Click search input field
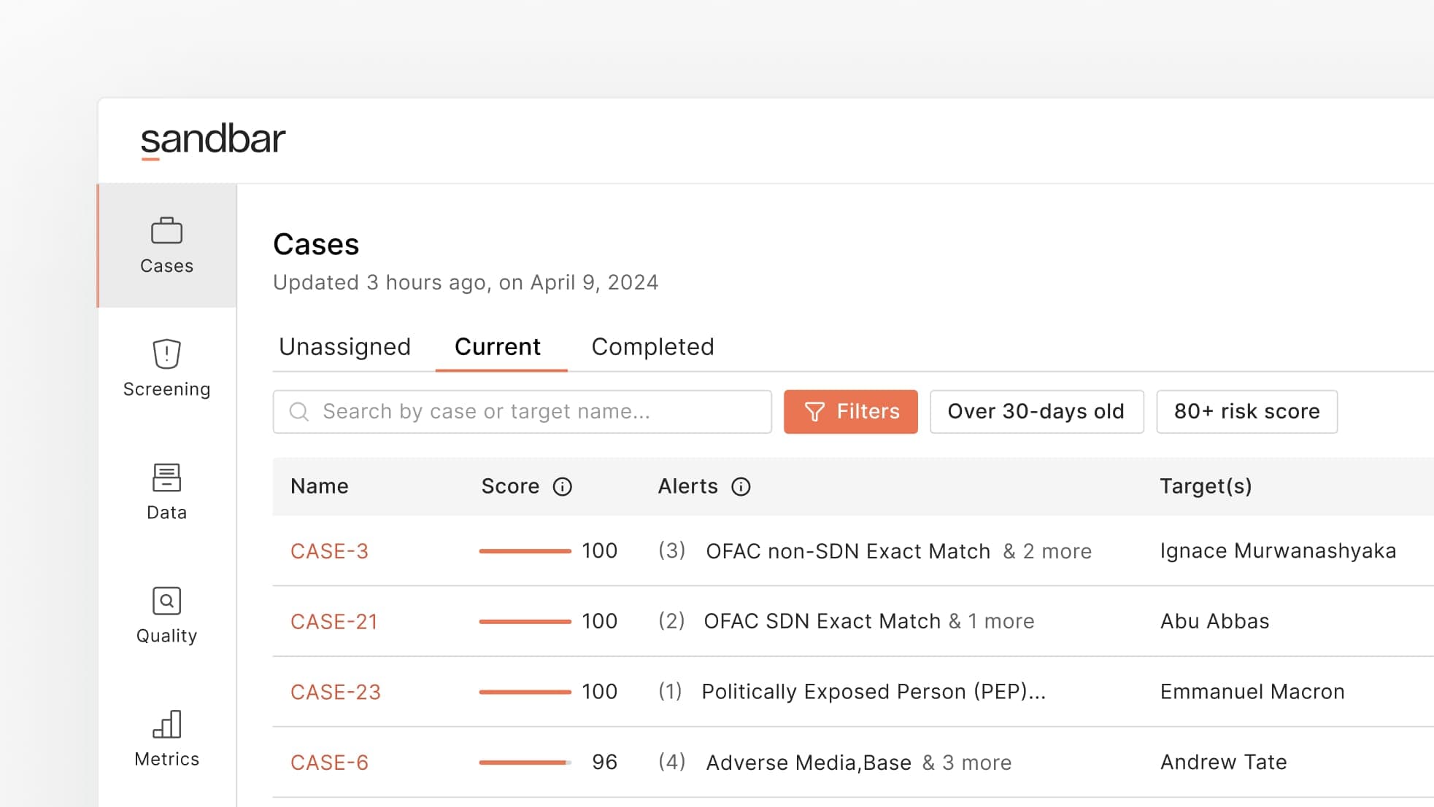The height and width of the screenshot is (807, 1434). pos(522,411)
